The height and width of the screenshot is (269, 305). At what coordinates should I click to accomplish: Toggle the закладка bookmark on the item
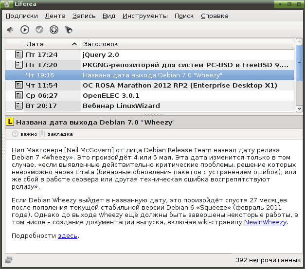[56, 134]
